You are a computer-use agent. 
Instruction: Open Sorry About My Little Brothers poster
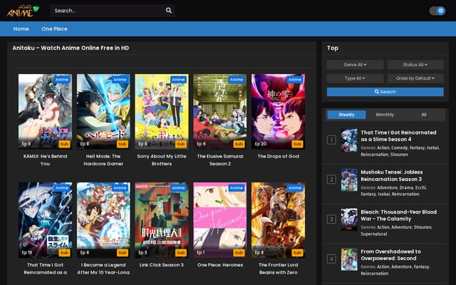(162, 111)
